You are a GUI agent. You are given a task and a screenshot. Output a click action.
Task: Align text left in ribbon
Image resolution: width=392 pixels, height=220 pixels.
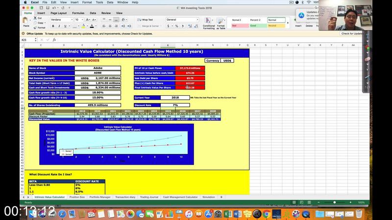[104, 26]
